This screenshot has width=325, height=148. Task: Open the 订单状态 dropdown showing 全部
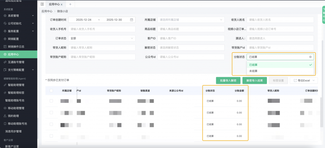coord(102,38)
